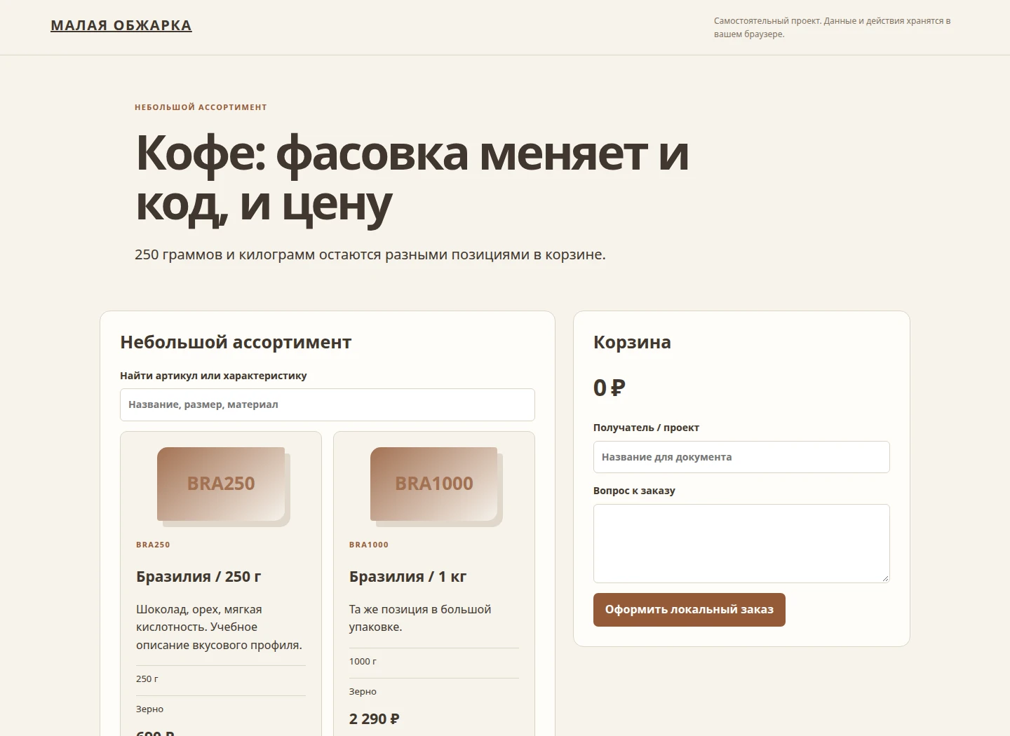Click the main heading Кофе: фасовка меняет и код, и цену
Screen dimensions: 1010x736
pos(412,178)
